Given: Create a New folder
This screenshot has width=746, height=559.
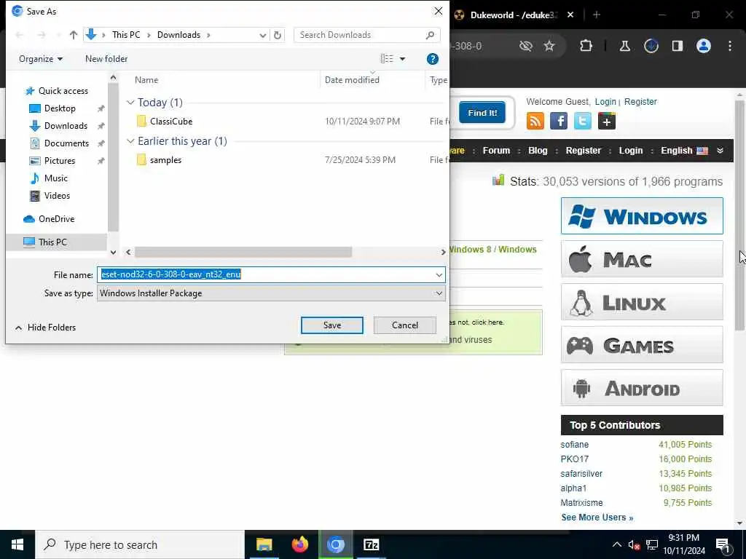Looking at the screenshot, I should [x=106, y=59].
